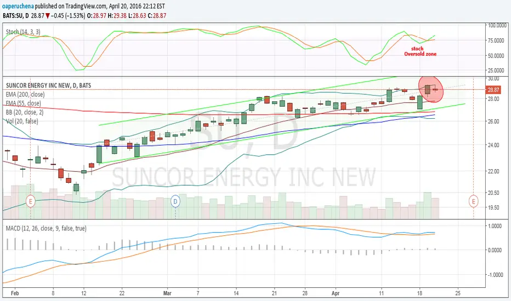Viewport: 511px width, 301px height.
Task: Click the Apr date axis label
Action: point(336,293)
